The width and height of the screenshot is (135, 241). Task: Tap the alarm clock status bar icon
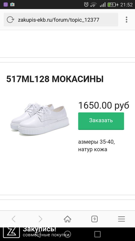tap(86, 5)
